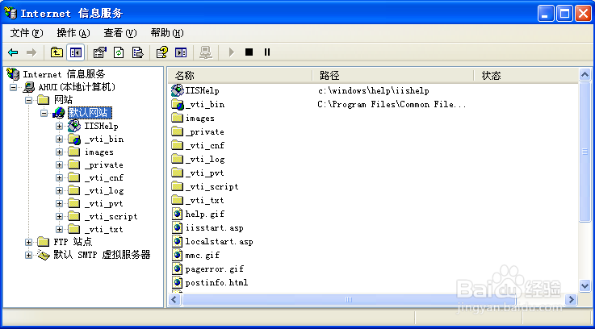Select _vti_cnf in the tree

click(103, 177)
